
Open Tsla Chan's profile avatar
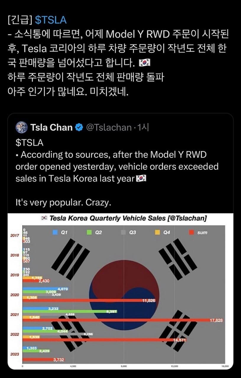coord(20,127)
